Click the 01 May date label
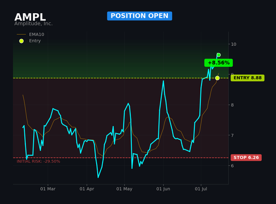 (124, 189)
